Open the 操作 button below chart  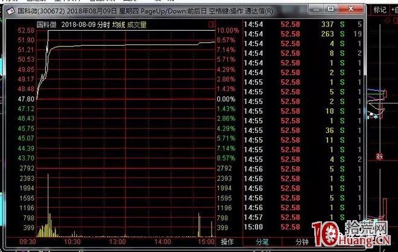click(227, 242)
